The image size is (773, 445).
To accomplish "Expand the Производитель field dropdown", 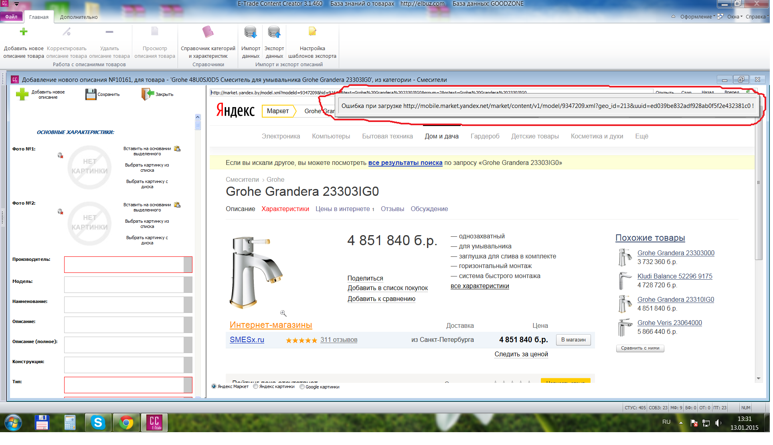I will point(188,264).
